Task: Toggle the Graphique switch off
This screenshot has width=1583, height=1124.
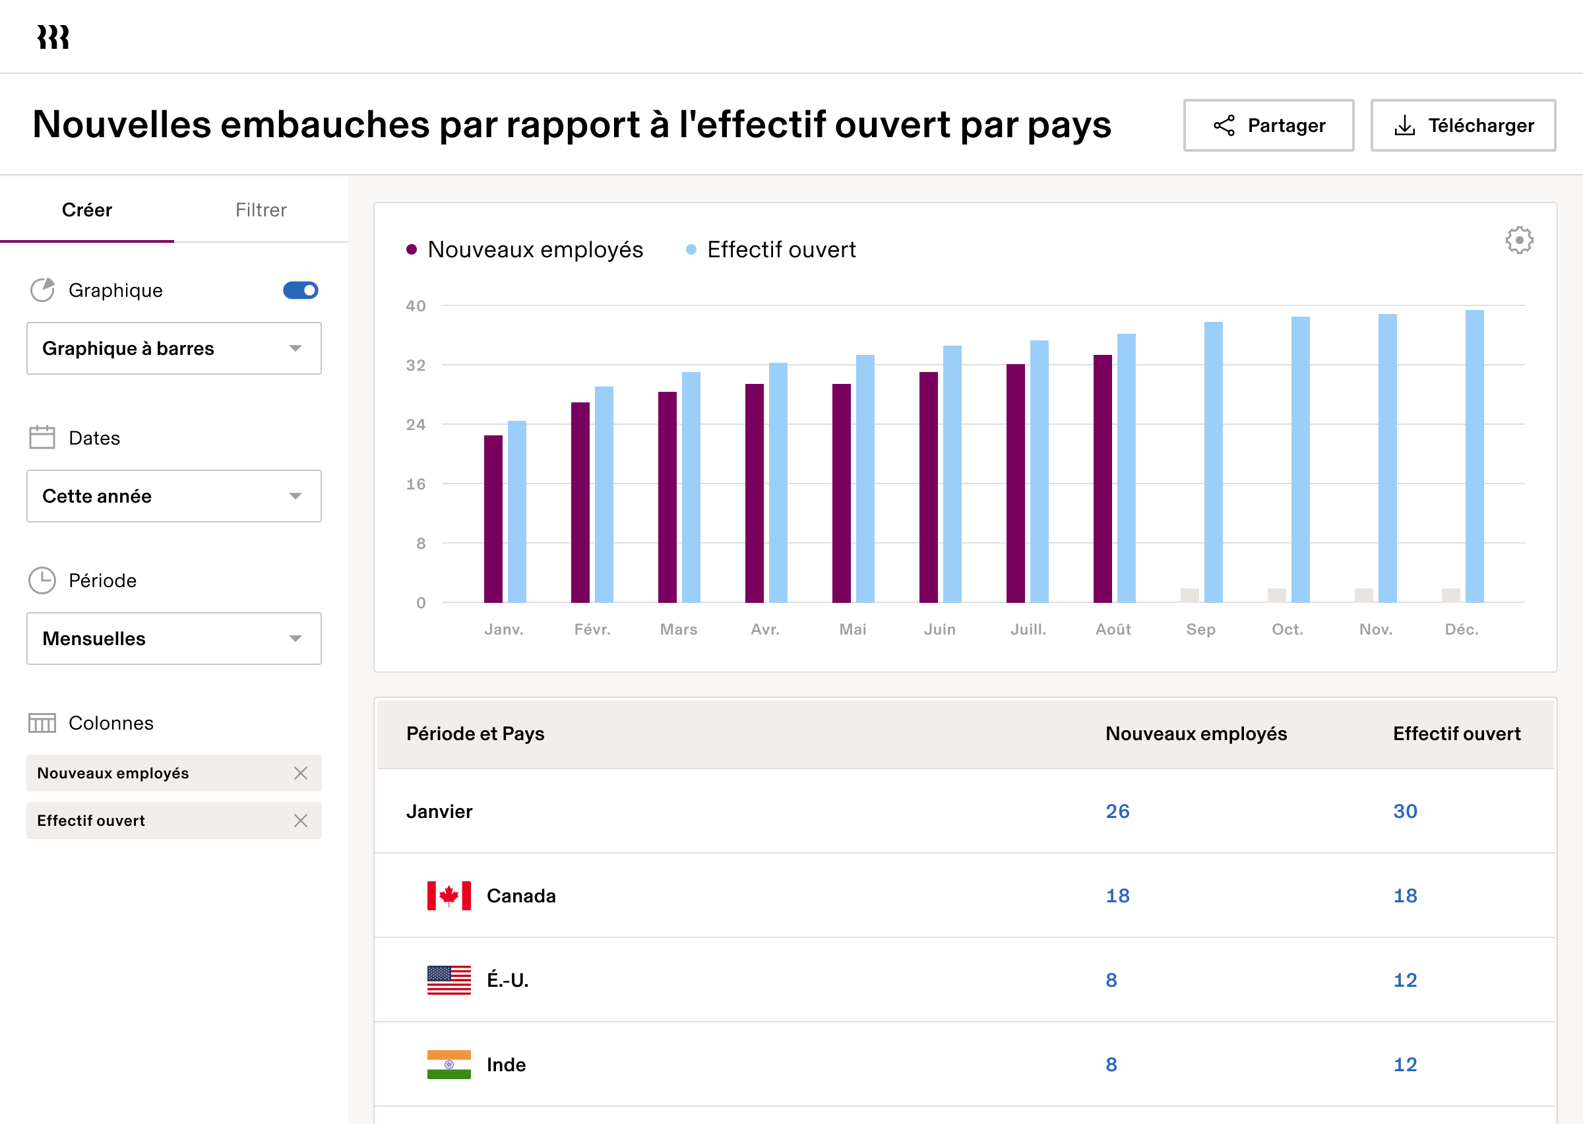Action: tap(300, 290)
